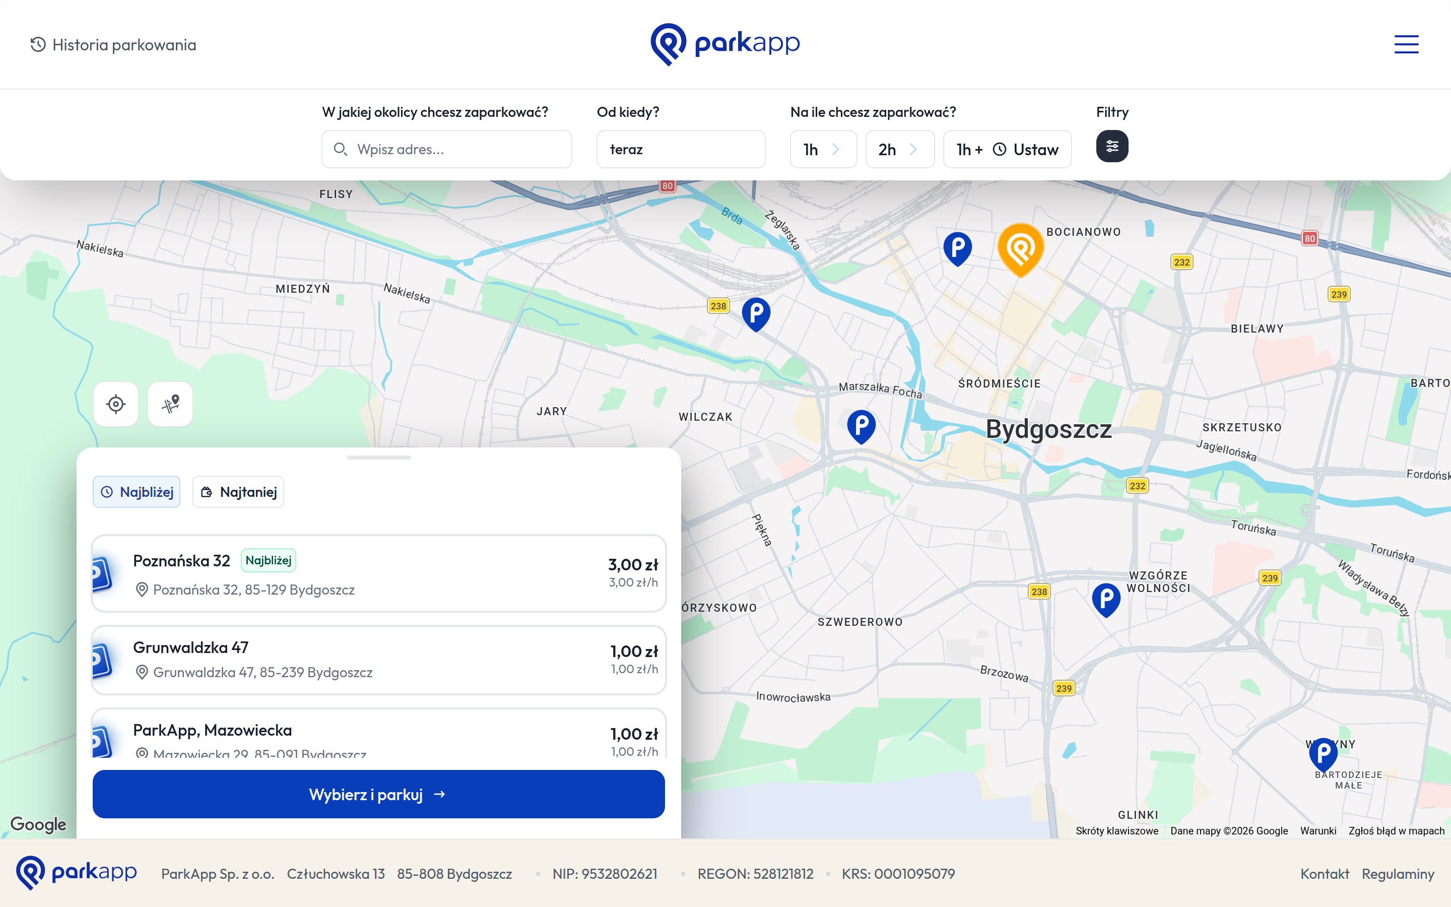Open the hamburger menu
Image resolution: width=1451 pixels, height=907 pixels.
point(1406,44)
